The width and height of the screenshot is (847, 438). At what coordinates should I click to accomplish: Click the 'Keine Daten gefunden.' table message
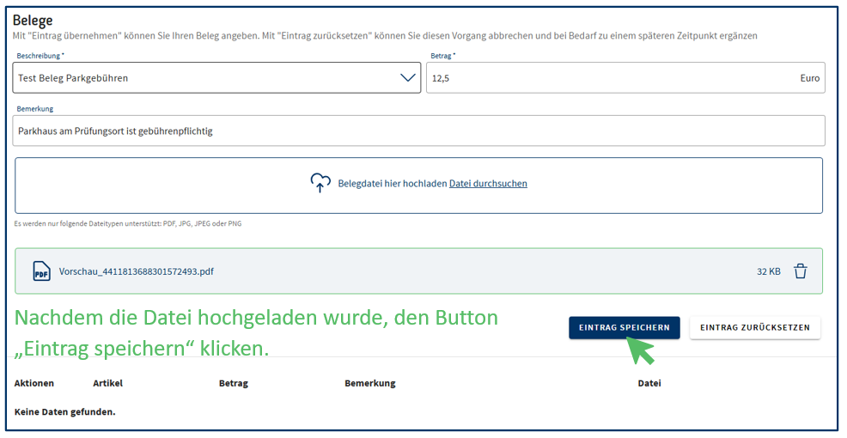coord(65,411)
